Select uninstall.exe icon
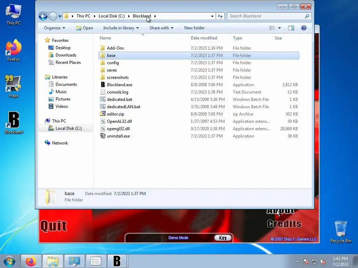Viewport: 358px width, 268px height. [x=103, y=136]
